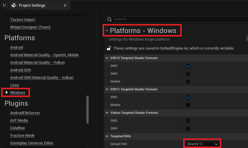This screenshot has height=148, width=248.
Task: Collapse the Targeted RHIs section
Action: pyautogui.click(x=106, y=136)
